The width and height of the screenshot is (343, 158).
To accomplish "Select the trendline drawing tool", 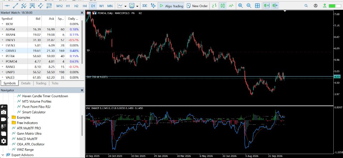I will [15, 6].
